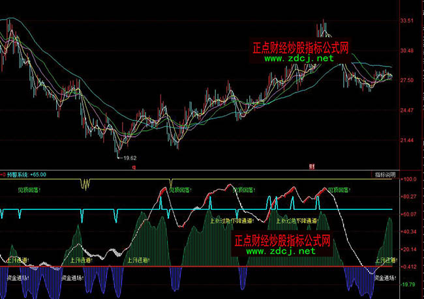
Task: Click the 指标说明 button
Action: (x=385, y=175)
